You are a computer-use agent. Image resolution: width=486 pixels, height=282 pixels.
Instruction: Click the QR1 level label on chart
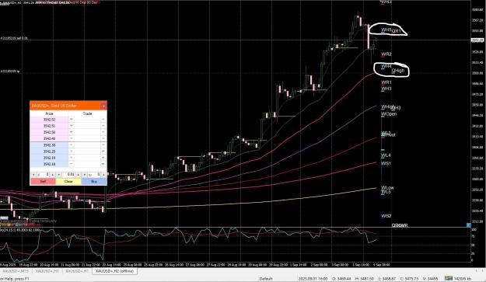coord(396,31)
